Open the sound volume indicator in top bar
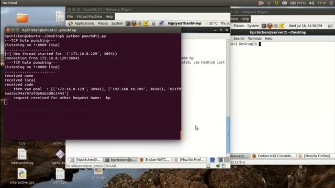 click(312, 3)
